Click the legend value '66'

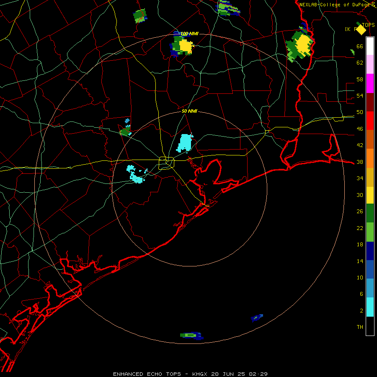click(x=360, y=46)
